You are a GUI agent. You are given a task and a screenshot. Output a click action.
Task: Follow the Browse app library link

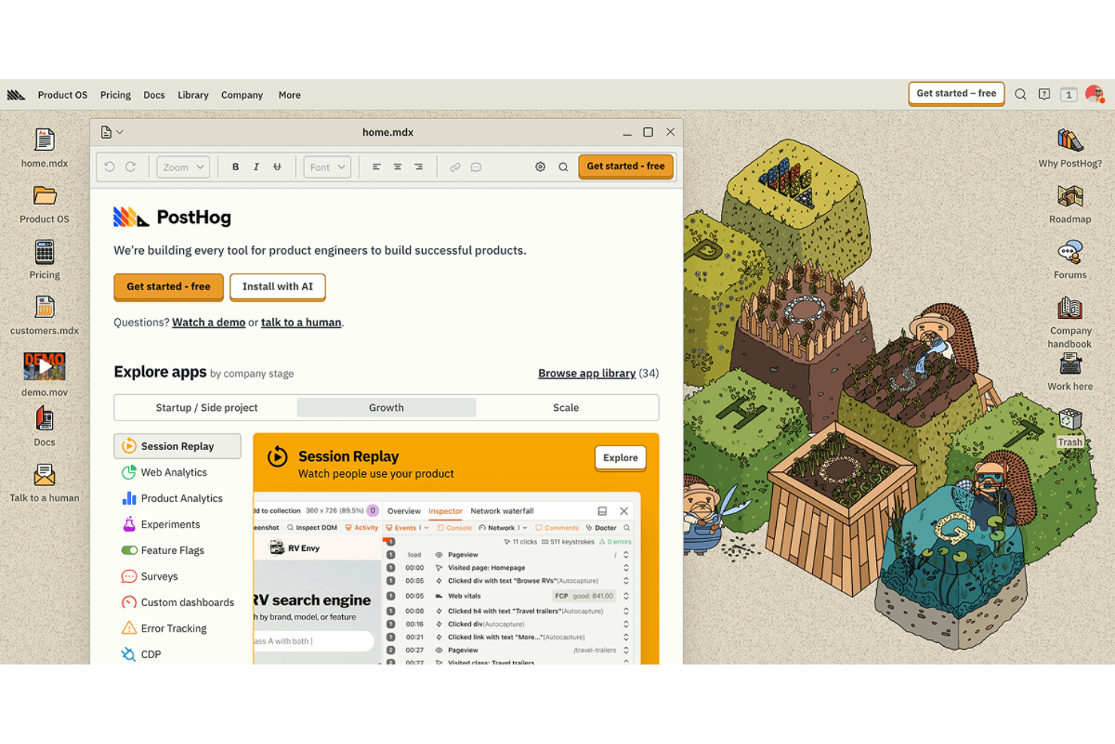pos(586,373)
